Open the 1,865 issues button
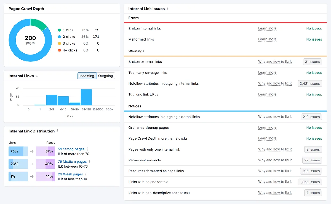 point(310,182)
